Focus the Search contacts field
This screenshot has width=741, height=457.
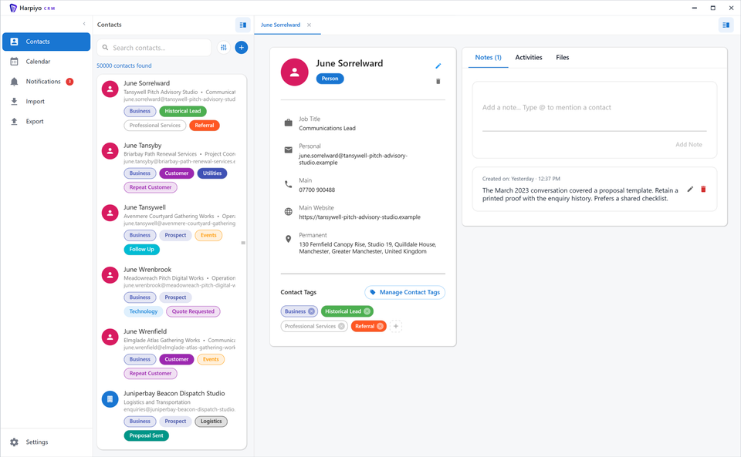tap(154, 48)
